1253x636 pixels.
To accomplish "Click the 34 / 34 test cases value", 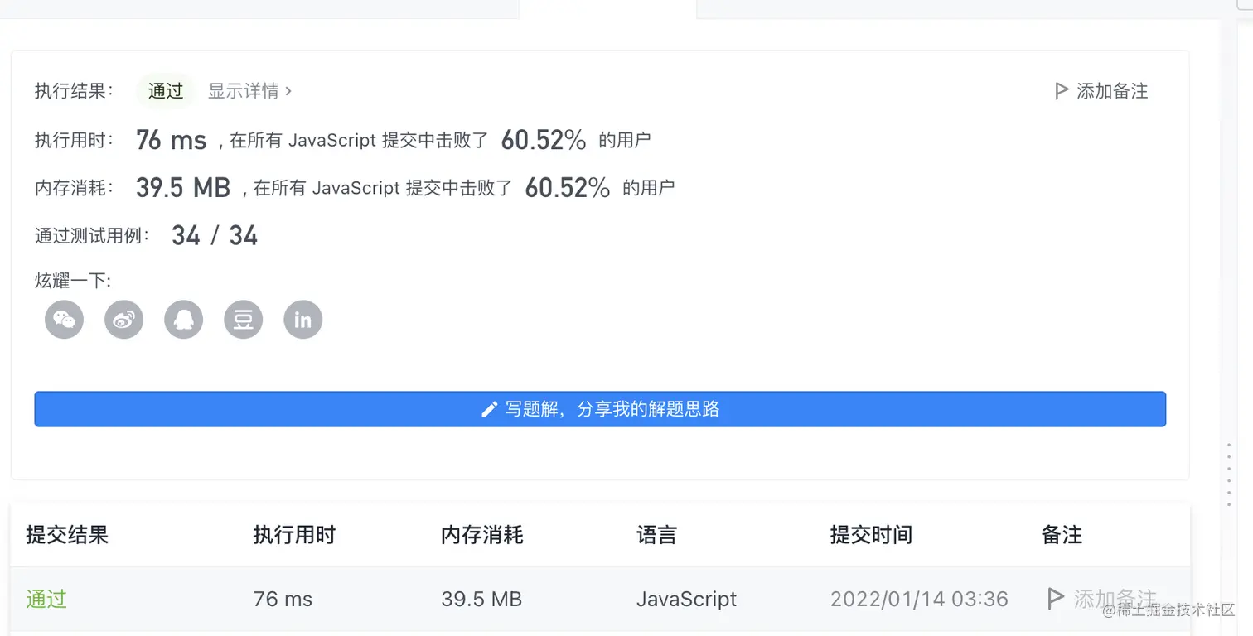I will tap(215, 236).
